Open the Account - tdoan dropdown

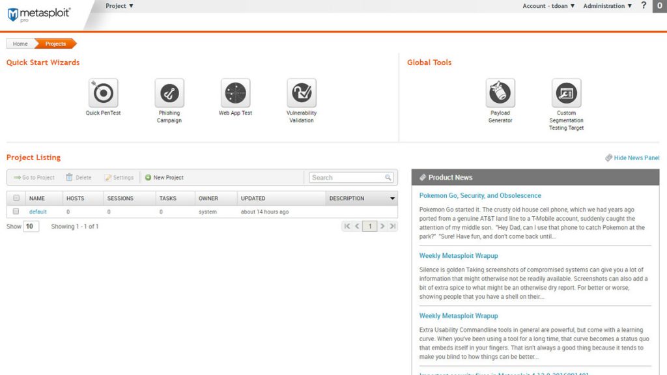pos(548,6)
